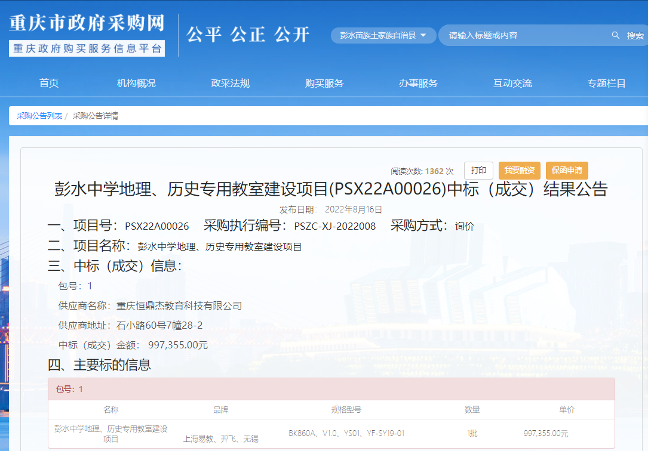Select the 上海易教、羿飞、无锡 brand cell
648x451 pixels.
[220, 438]
